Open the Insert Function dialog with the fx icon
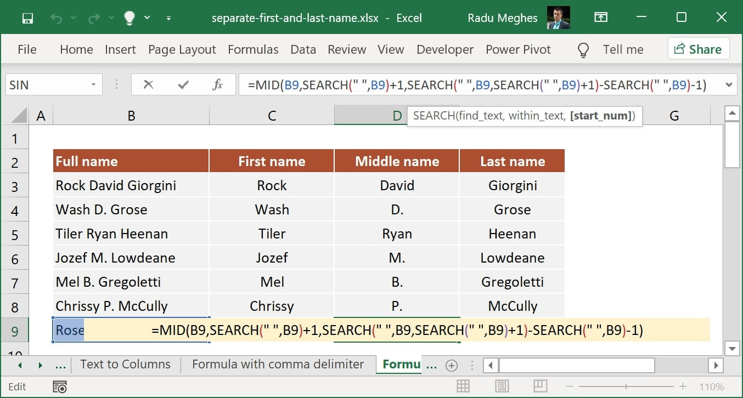743x398 pixels. click(x=217, y=84)
